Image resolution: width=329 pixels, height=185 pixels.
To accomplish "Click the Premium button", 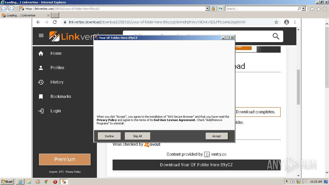I will [65, 159].
